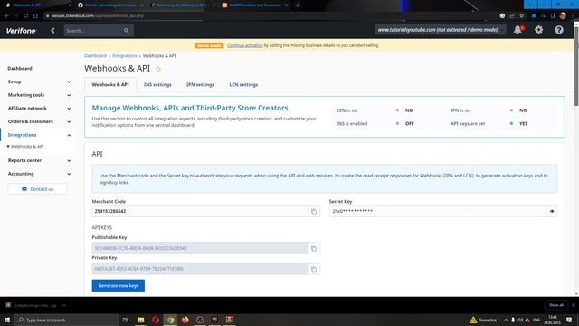Screen dimensions: 579x326
Task: Click the Verifone logo
Action: coord(21,31)
